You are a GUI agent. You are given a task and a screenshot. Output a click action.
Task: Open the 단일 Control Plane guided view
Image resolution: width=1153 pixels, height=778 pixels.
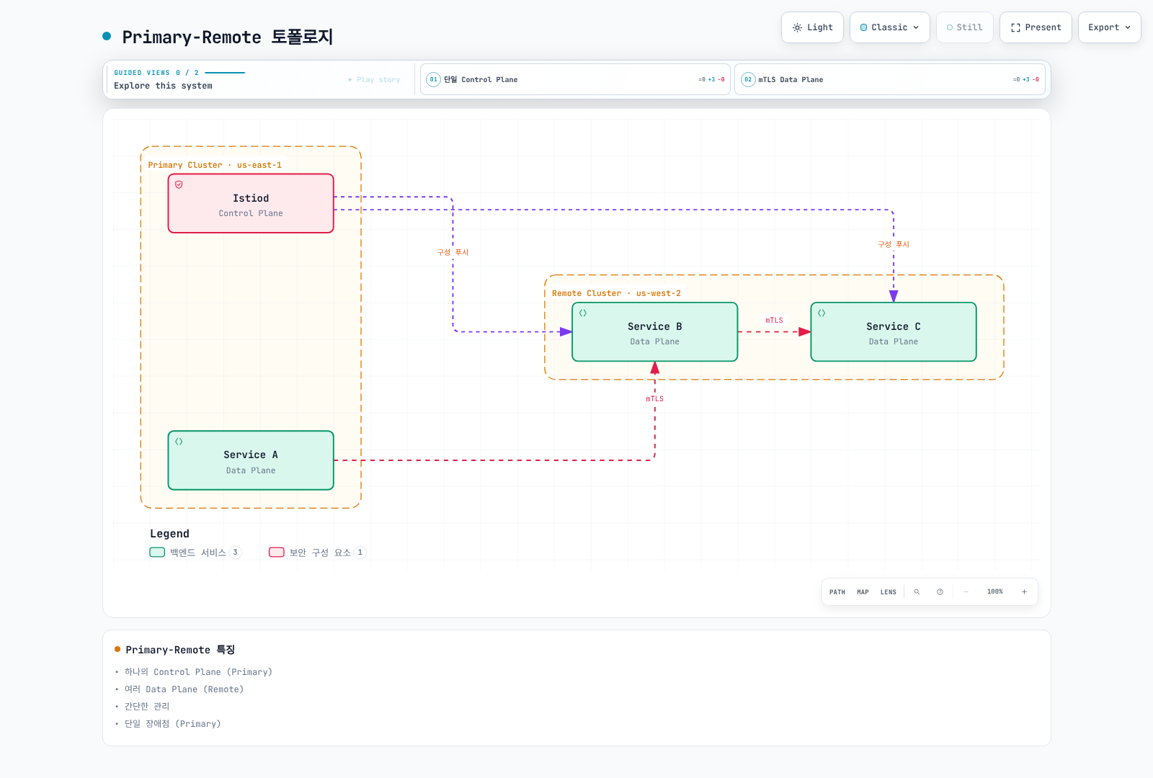[575, 79]
